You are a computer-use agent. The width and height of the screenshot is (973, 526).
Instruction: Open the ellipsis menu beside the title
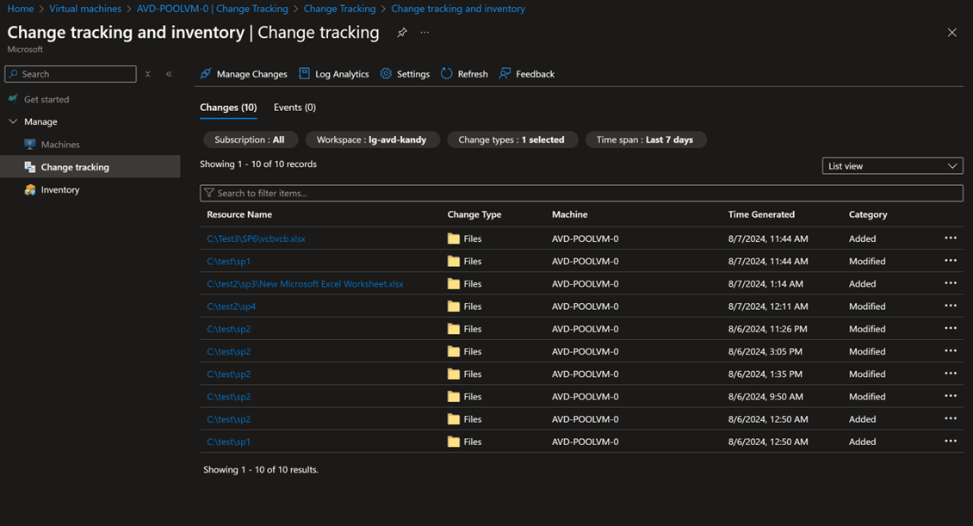point(425,32)
